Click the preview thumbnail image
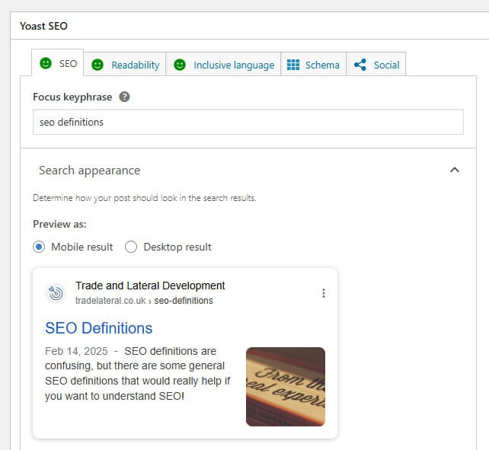489x450 pixels. pyautogui.click(x=286, y=387)
